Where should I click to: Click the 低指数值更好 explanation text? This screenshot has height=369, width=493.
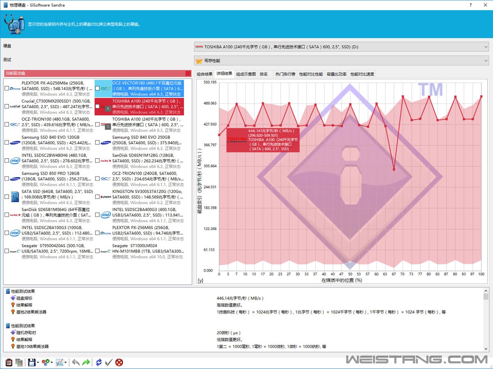(x=229, y=339)
